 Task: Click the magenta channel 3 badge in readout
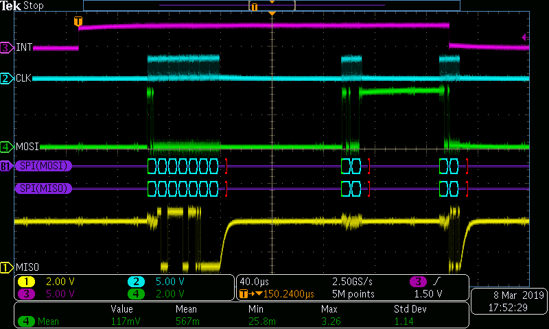pos(26,293)
